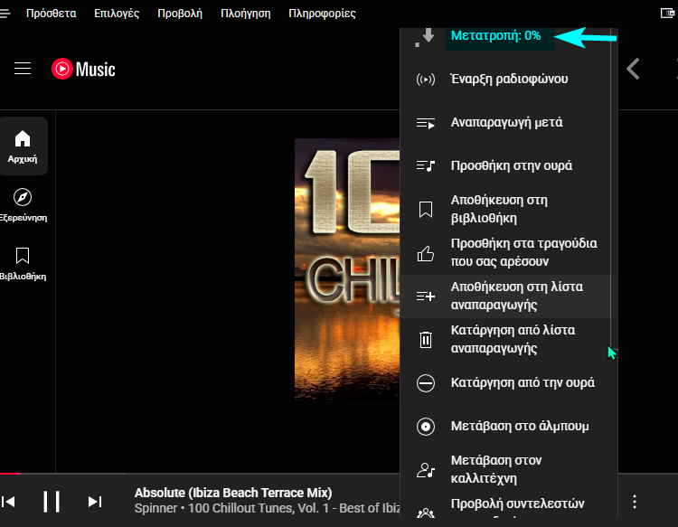Click the picture-in-picture icon in menu bar
This screenshot has width=678, height=527.
point(668,14)
